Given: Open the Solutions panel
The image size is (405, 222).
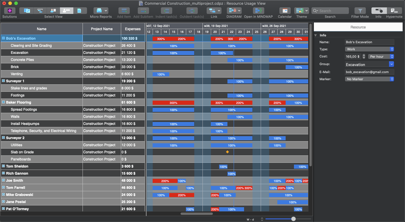Looking at the screenshot, I should (x=10, y=11).
